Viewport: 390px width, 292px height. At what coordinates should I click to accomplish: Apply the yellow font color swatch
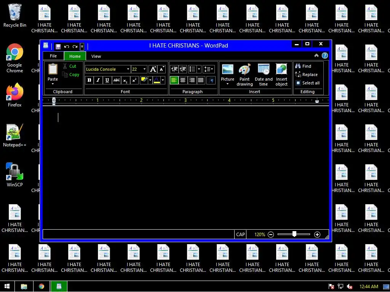coord(157,80)
